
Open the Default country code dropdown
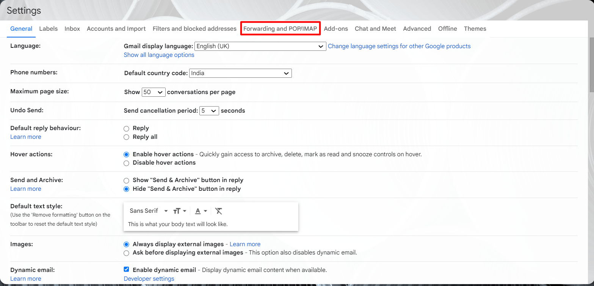(x=240, y=73)
